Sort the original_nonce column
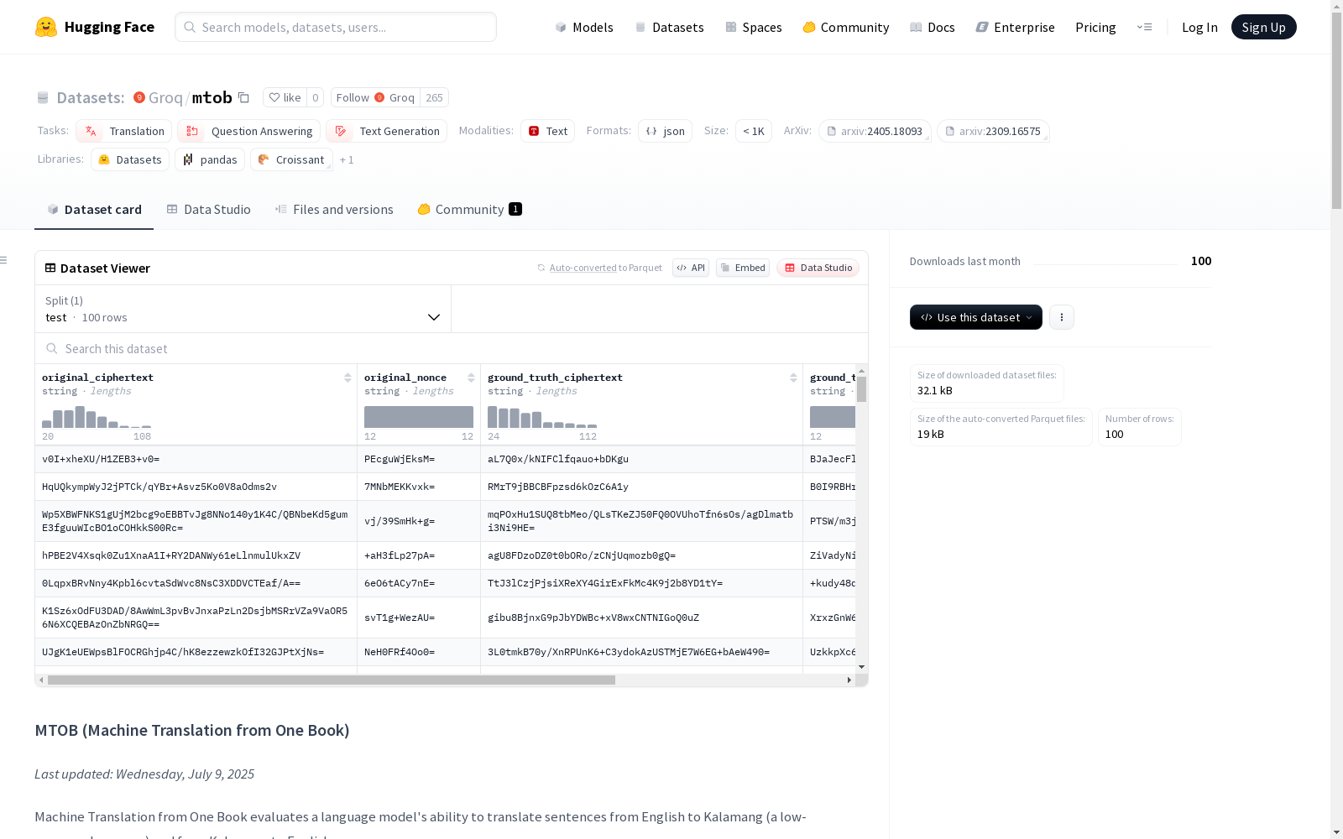The height and width of the screenshot is (839, 1343). [x=471, y=378]
